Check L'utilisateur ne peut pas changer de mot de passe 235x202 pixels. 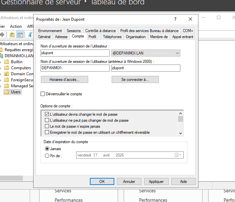(x=47, y=120)
